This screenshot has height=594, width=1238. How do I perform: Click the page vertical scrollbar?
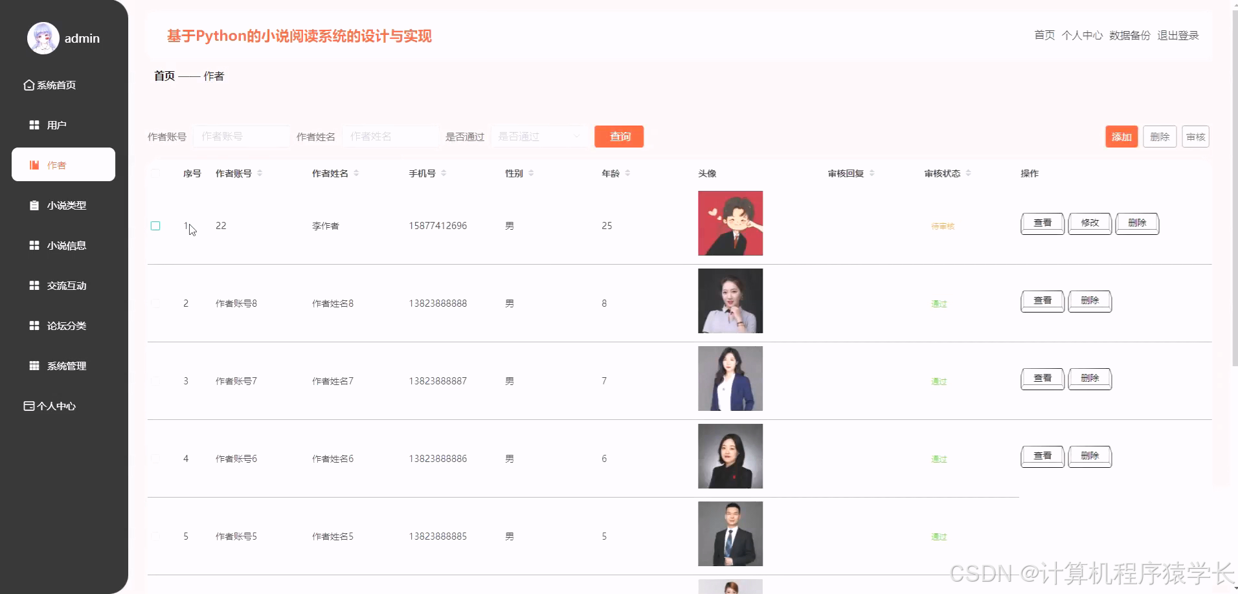click(x=1234, y=188)
